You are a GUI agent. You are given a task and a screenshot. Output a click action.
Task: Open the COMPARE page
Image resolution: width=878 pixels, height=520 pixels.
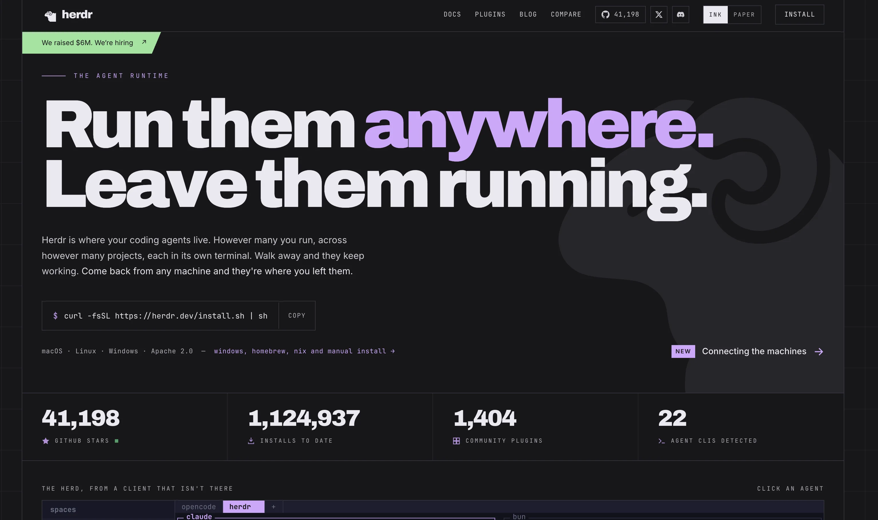click(566, 14)
